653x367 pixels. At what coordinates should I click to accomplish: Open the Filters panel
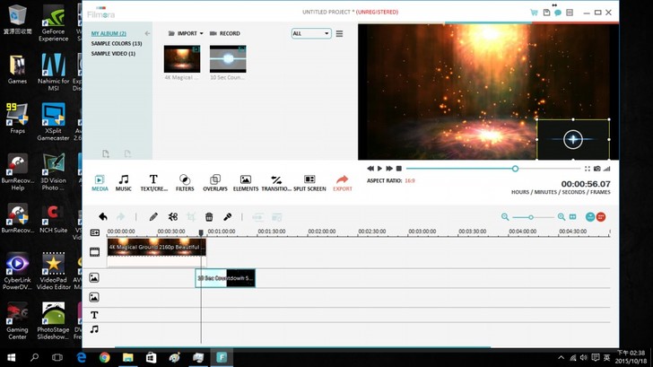(185, 183)
